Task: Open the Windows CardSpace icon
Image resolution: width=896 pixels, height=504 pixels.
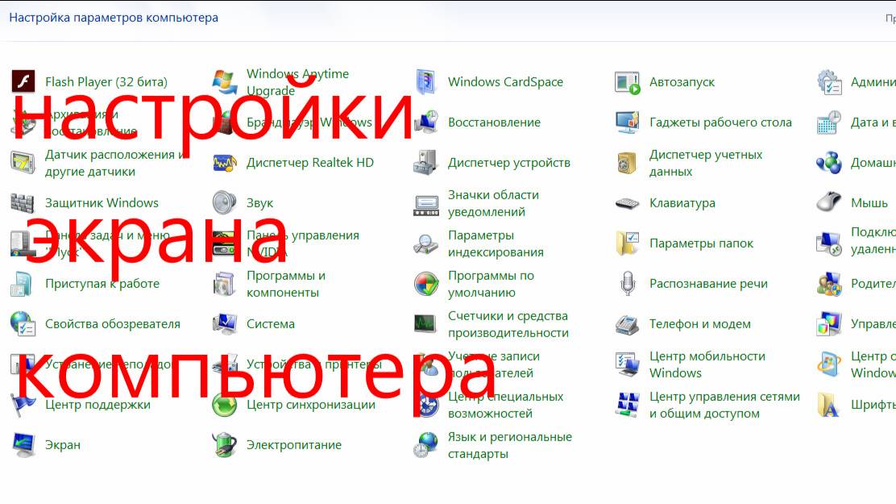Action: point(426,81)
